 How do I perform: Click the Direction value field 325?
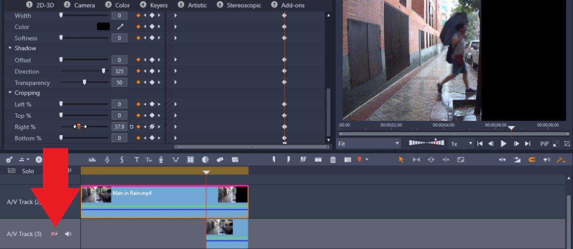click(119, 71)
